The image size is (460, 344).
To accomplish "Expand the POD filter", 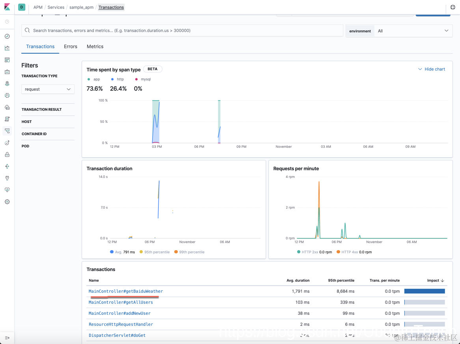I will pos(26,146).
